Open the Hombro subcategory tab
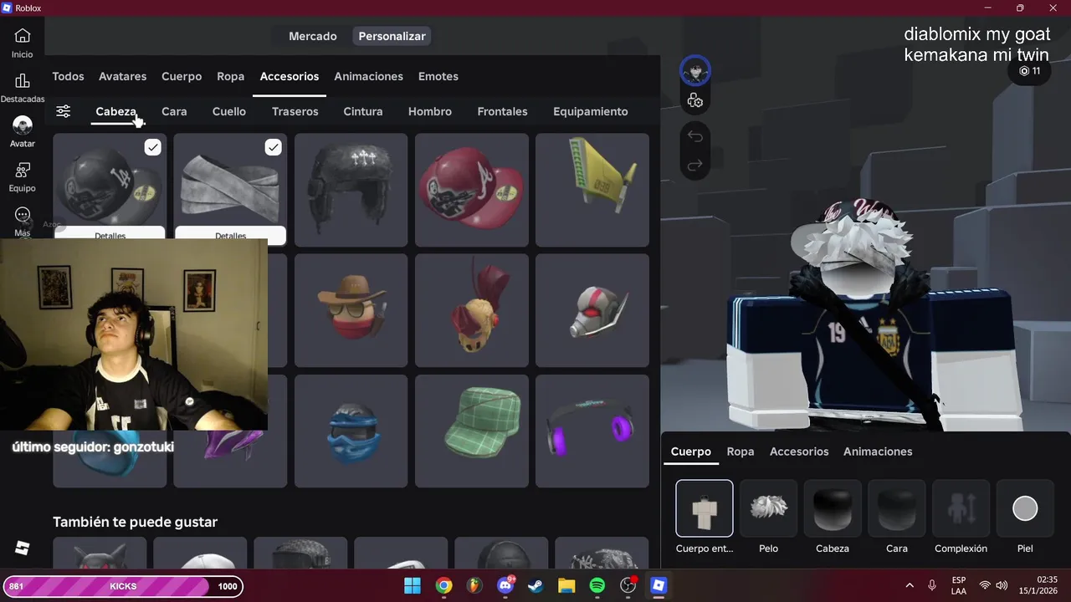The height and width of the screenshot is (602, 1071). (x=430, y=111)
